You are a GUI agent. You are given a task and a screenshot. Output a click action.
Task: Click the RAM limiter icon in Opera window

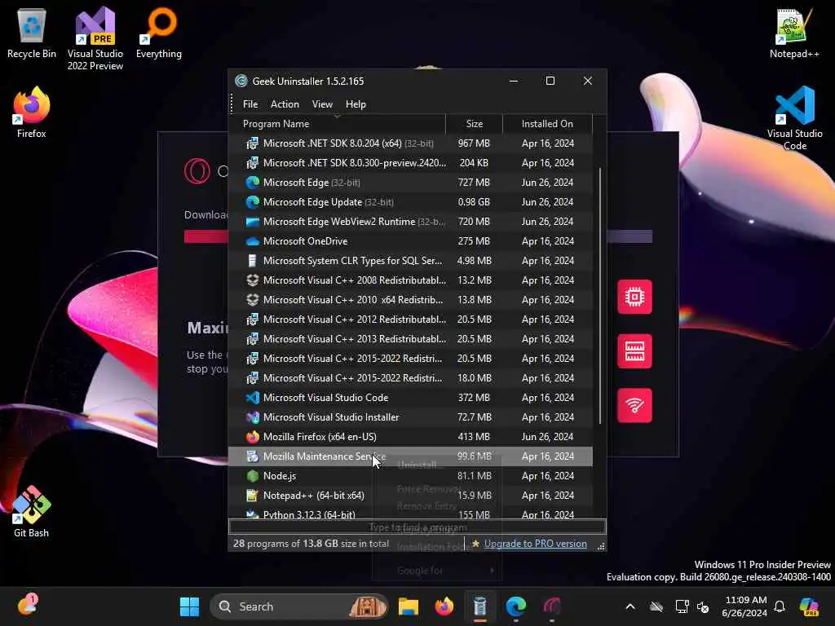pos(634,351)
